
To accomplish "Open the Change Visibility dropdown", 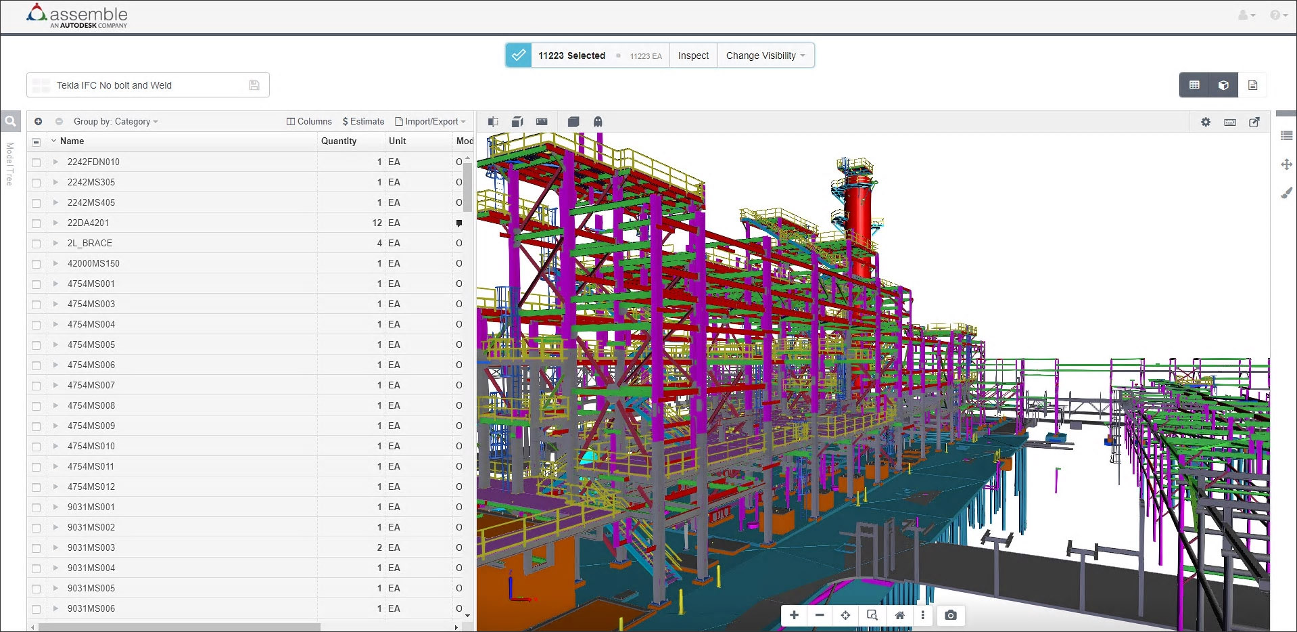I will point(765,55).
